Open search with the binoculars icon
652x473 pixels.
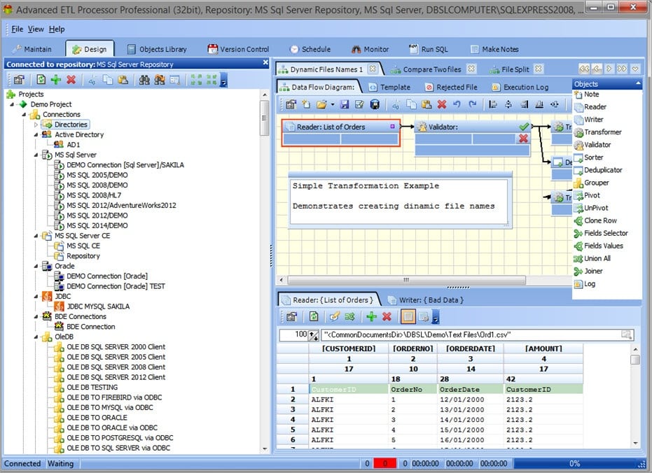pos(143,81)
